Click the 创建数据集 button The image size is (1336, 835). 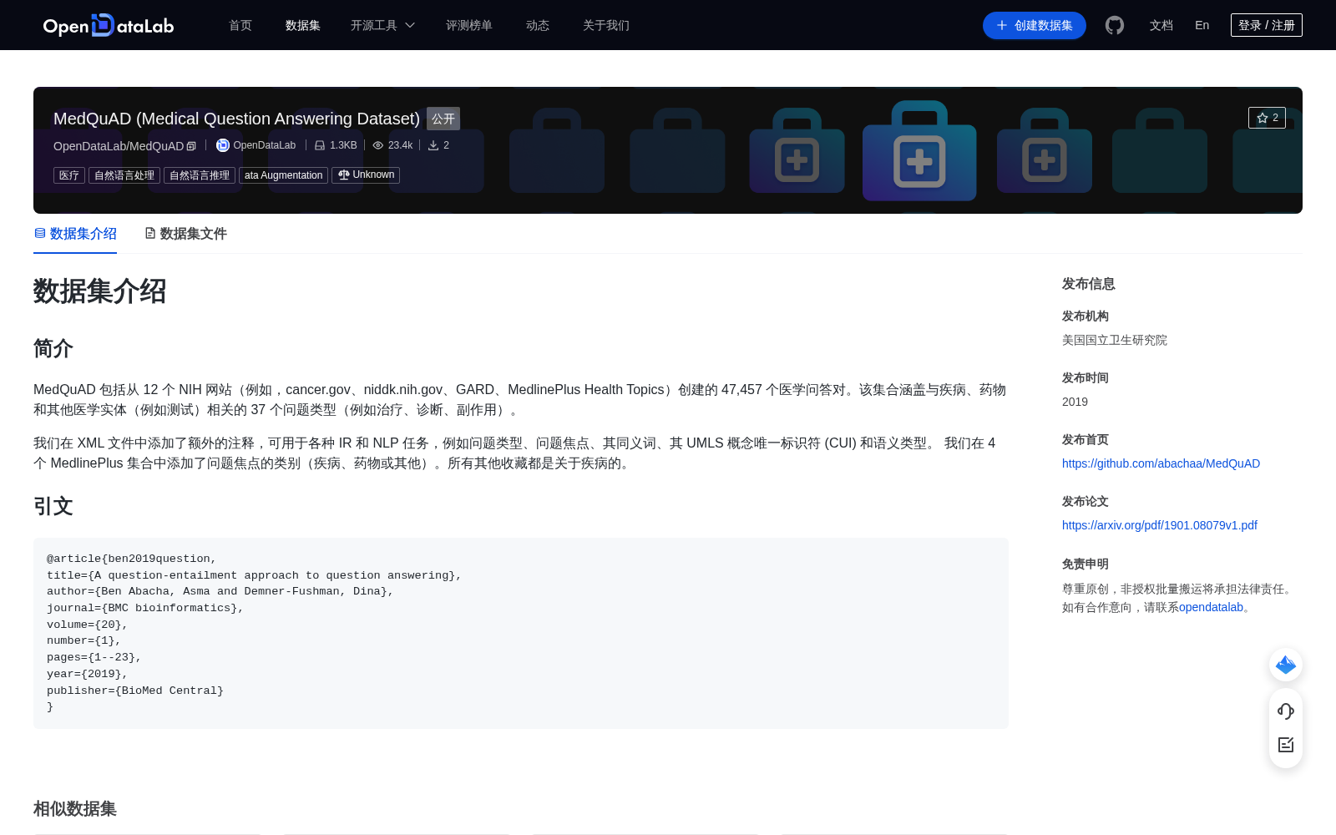point(1035,25)
